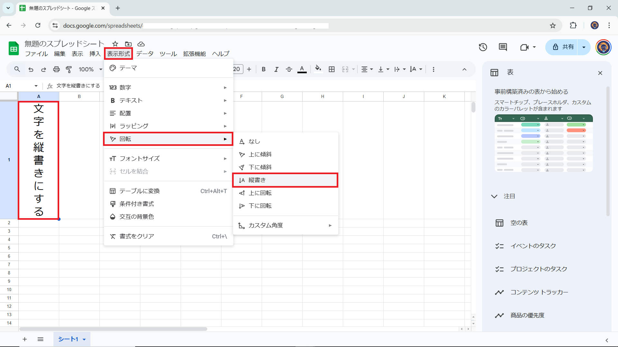
Task: Expand the ラッピング submenu
Action: pos(169,126)
